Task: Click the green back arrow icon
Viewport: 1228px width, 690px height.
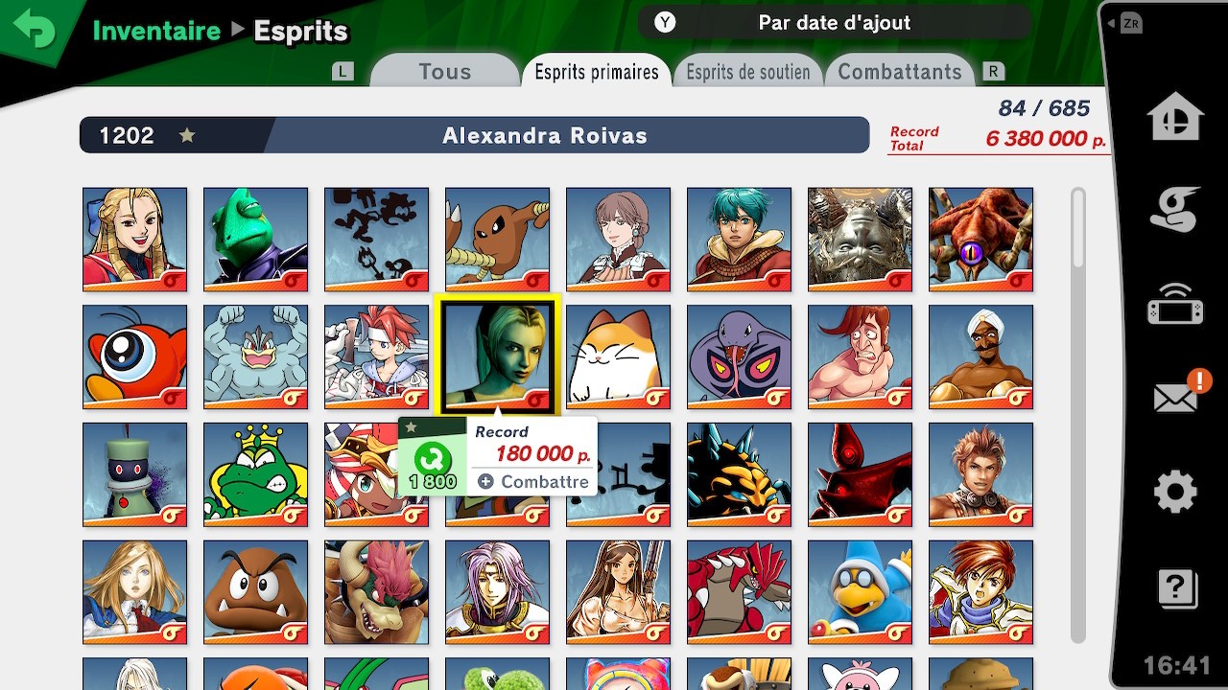Action: coord(35,32)
